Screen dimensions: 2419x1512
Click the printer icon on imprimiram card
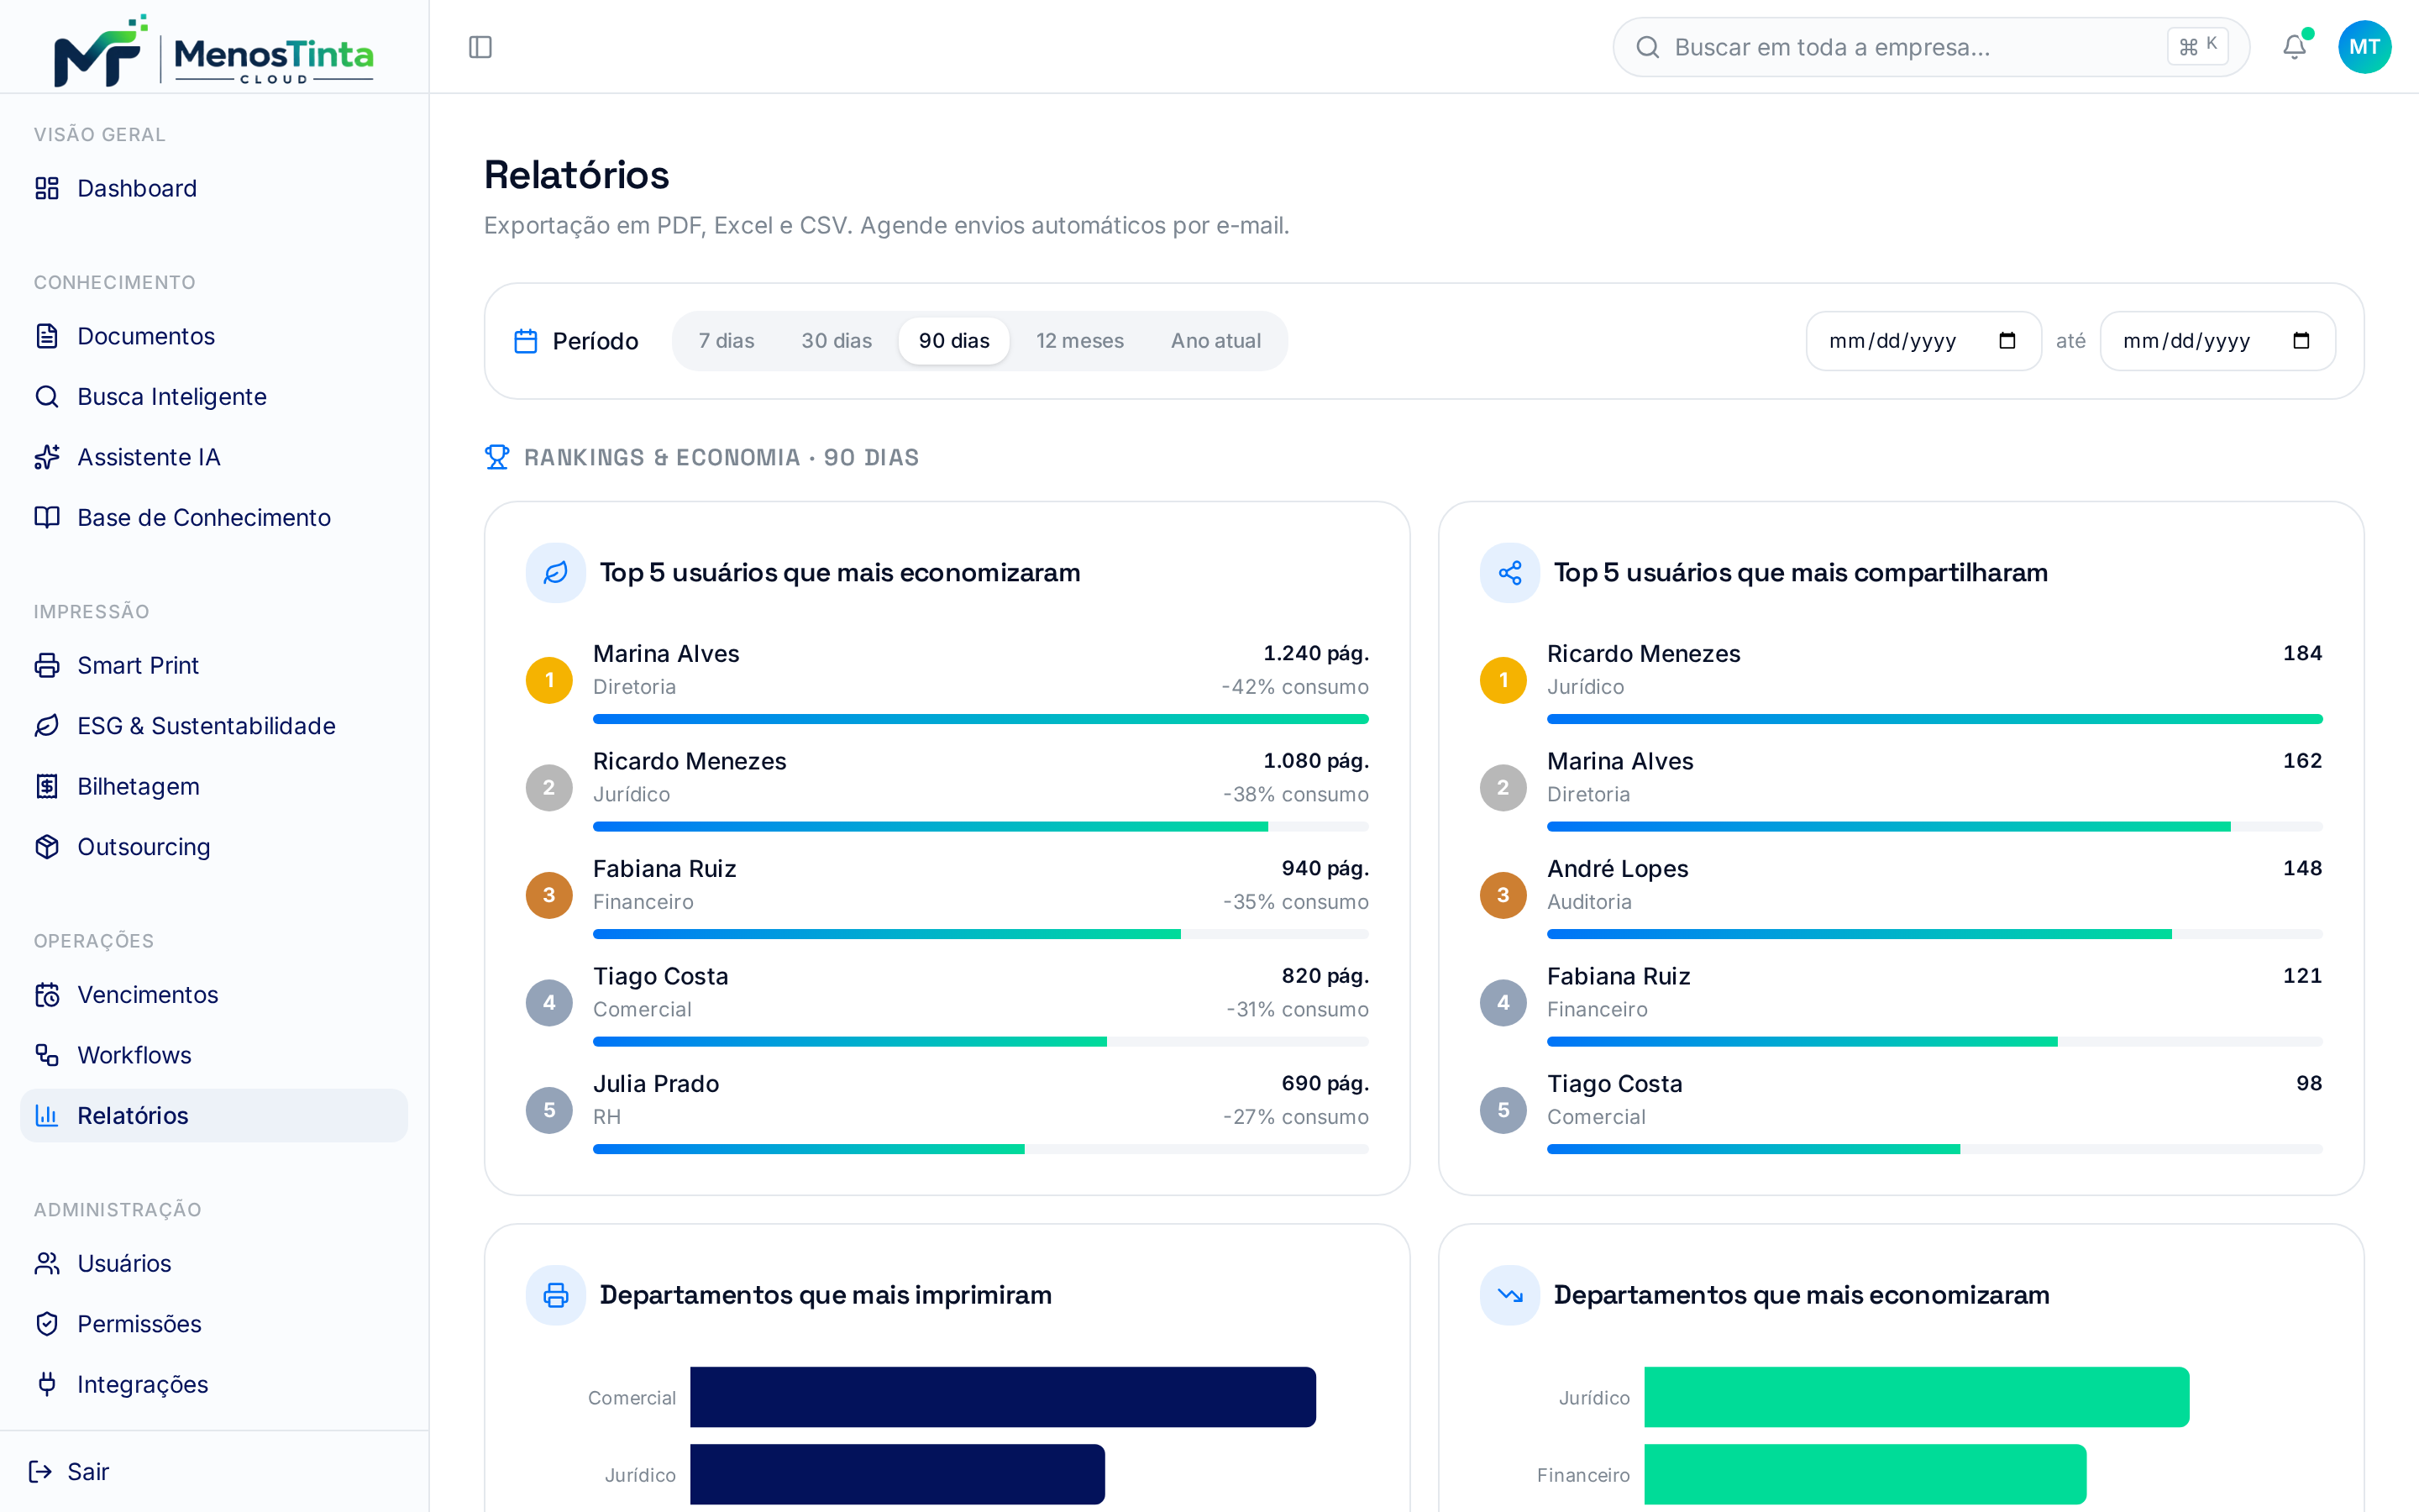[556, 1295]
